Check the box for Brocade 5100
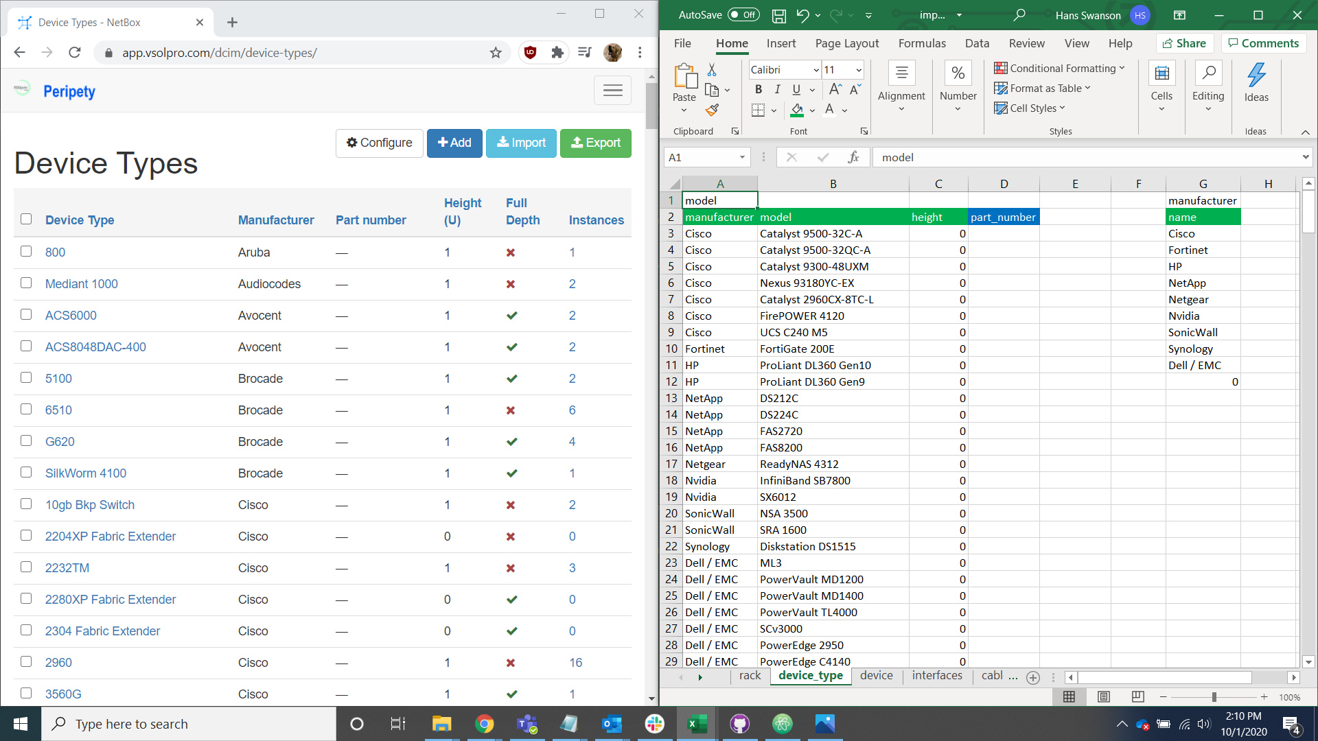This screenshot has height=741, width=1318. [26, 377]
